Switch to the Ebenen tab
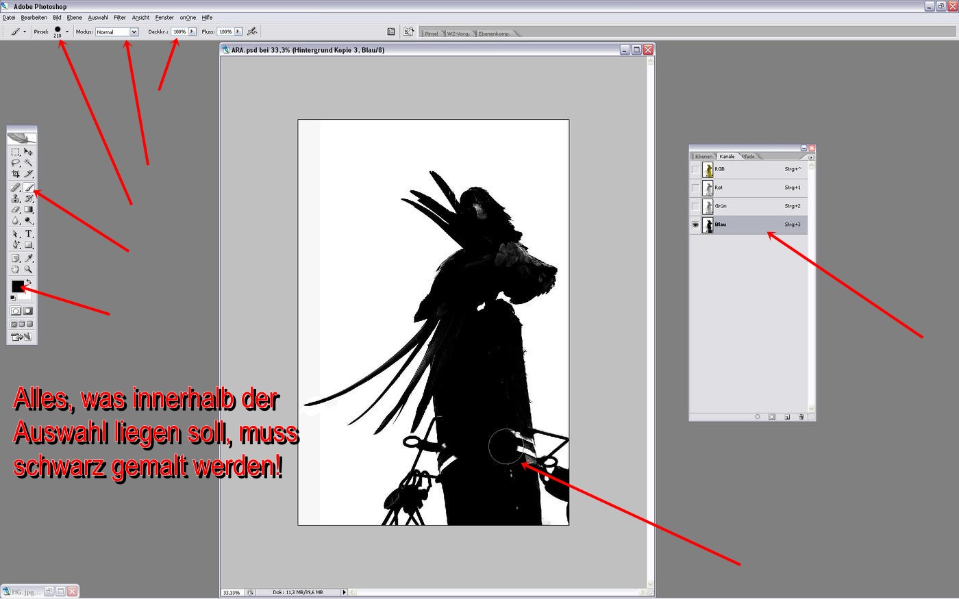Image resolution: width=959 pixels, height=599 pixels. (703, 157)
